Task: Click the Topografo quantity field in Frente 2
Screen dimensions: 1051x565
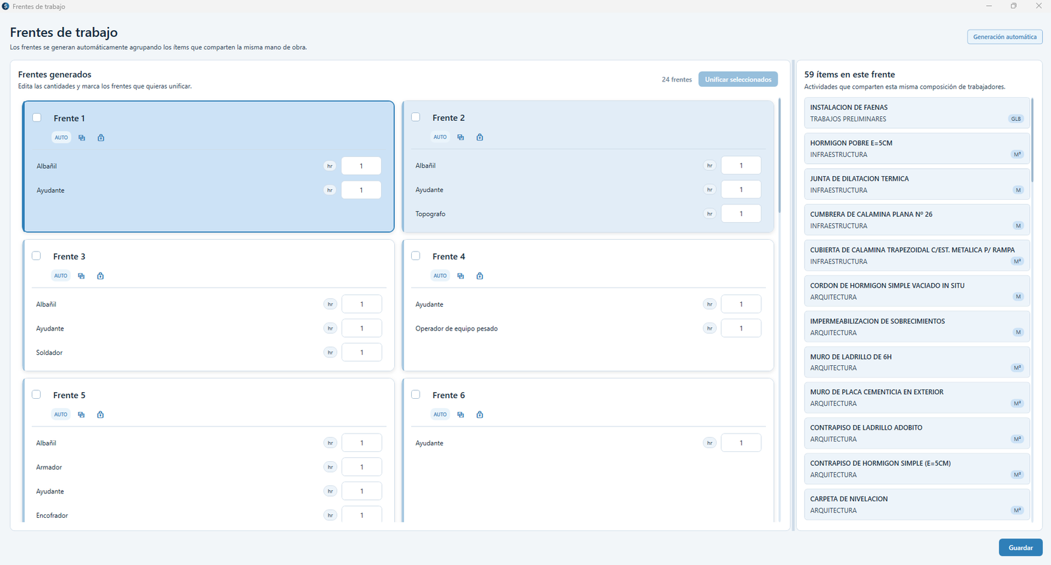Action: (741, 214)
